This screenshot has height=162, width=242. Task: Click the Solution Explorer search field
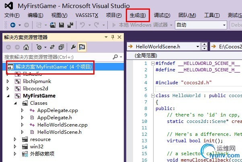tap(57, 57)
